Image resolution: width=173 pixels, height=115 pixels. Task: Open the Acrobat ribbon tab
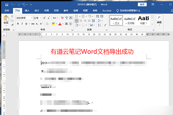(107, 11)
